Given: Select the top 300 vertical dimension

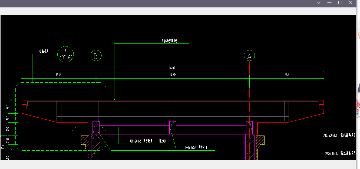Looking at the screenshot, I should pyautogui.click(x=8, y=107).
